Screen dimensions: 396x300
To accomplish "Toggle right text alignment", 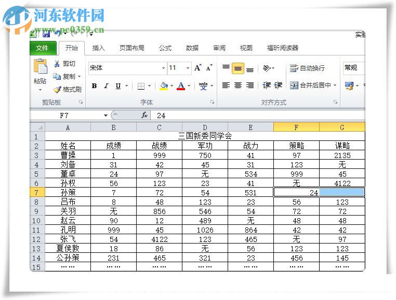I will [250, 85].
